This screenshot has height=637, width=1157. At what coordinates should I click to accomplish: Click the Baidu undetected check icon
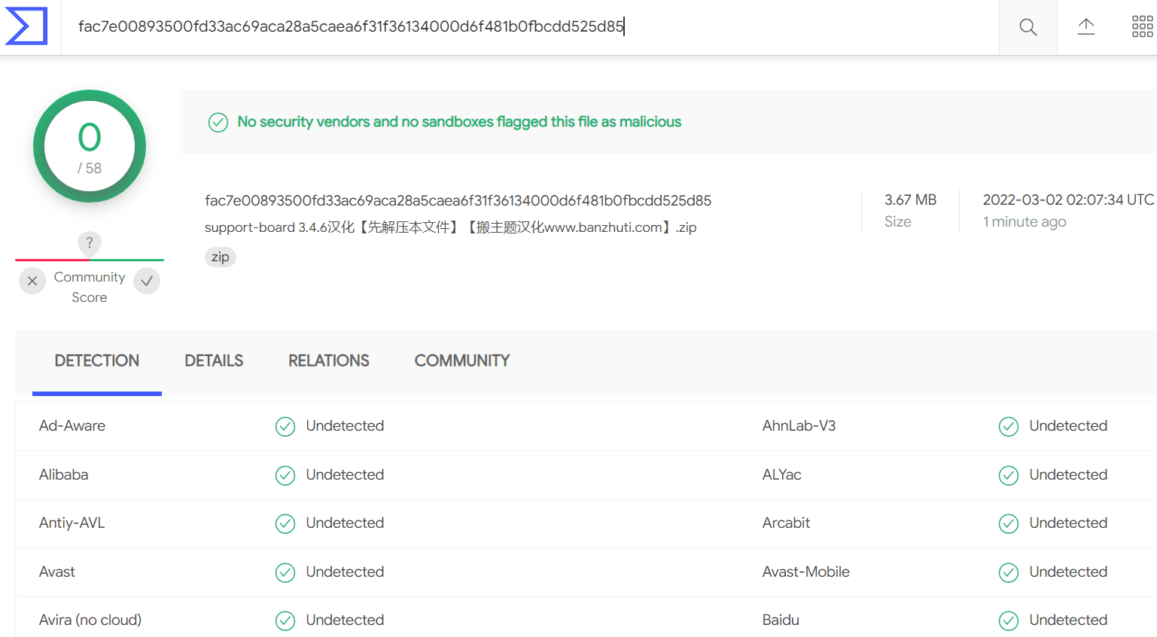pos(1009,620)
